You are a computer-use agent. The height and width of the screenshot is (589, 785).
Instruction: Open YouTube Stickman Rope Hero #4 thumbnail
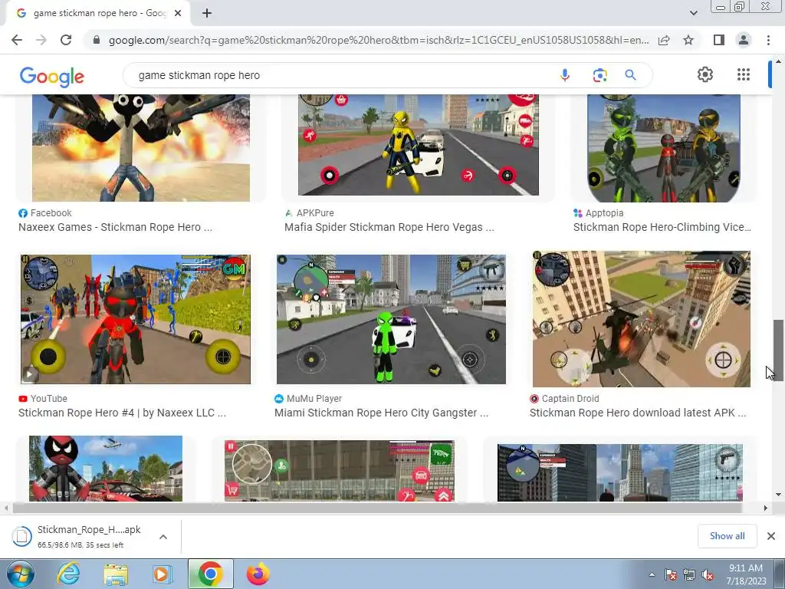[x=136, y=320]
